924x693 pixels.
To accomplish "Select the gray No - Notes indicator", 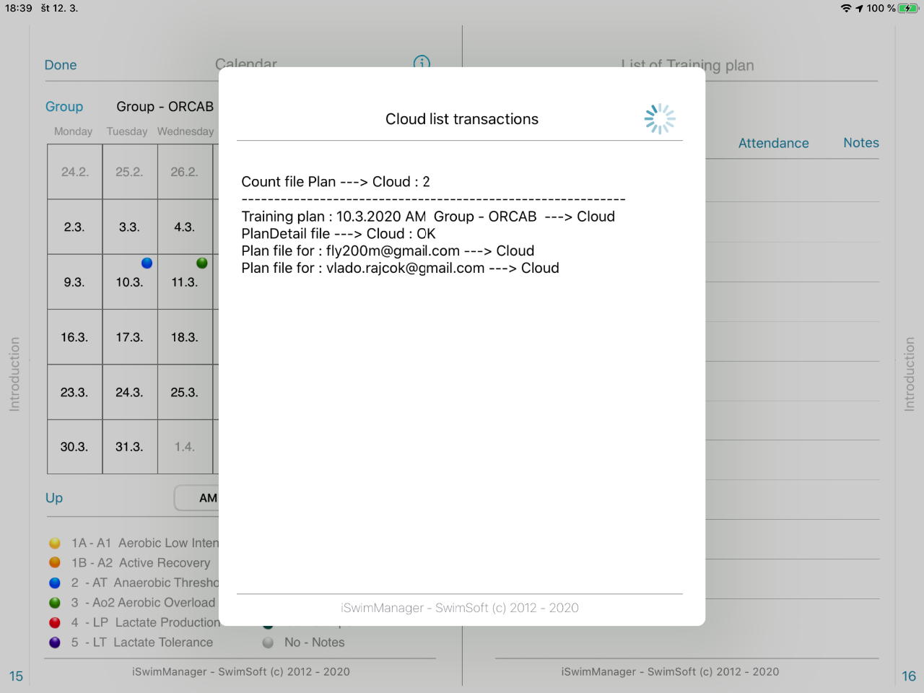I will 269,642.
